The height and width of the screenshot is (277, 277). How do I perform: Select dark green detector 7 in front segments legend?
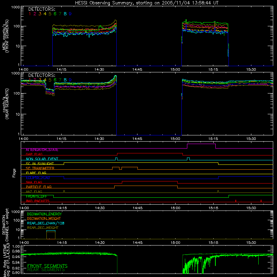[x=60, y=14]
